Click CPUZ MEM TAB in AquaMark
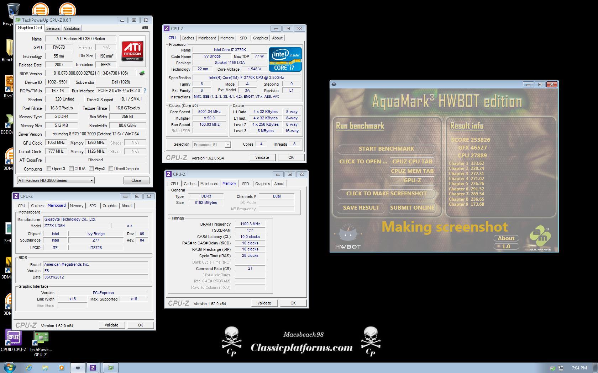This screenshot has height=373, width=598. pos(412,171)
